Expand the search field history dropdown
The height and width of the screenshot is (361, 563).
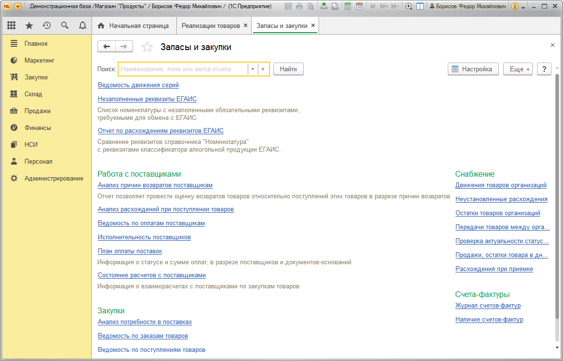(253, 69)
